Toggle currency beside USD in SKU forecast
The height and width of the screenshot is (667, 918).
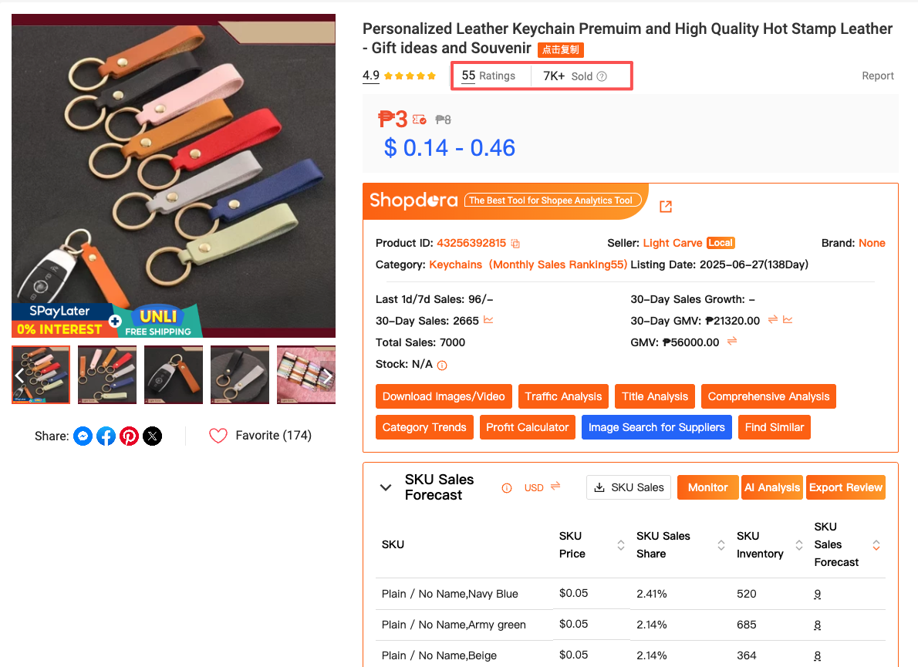point(555,487)
